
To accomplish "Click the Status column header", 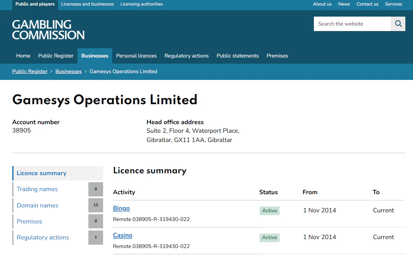I will 268,192.
